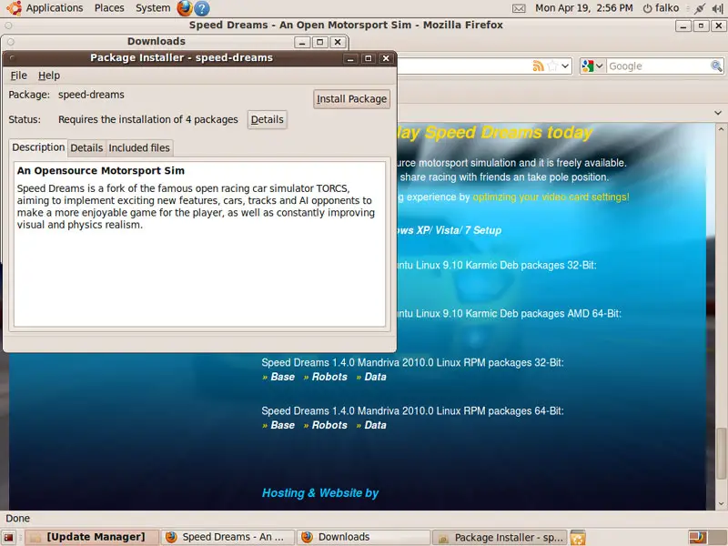Open the address bar history dropdown arrow
This screenshot has height=546, width=728.
tap(565, 66)
